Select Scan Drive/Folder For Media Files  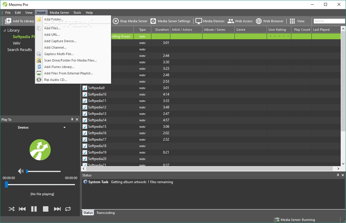pos(70,60)
